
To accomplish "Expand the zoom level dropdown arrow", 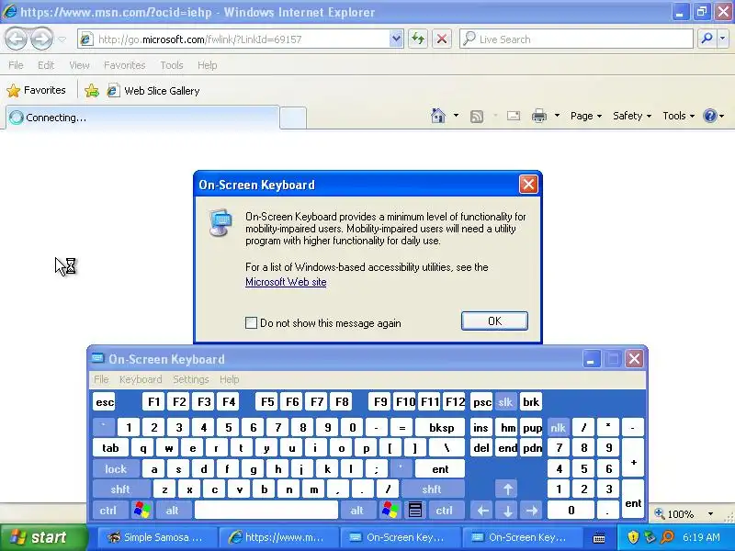I will [x=710, y=514].
